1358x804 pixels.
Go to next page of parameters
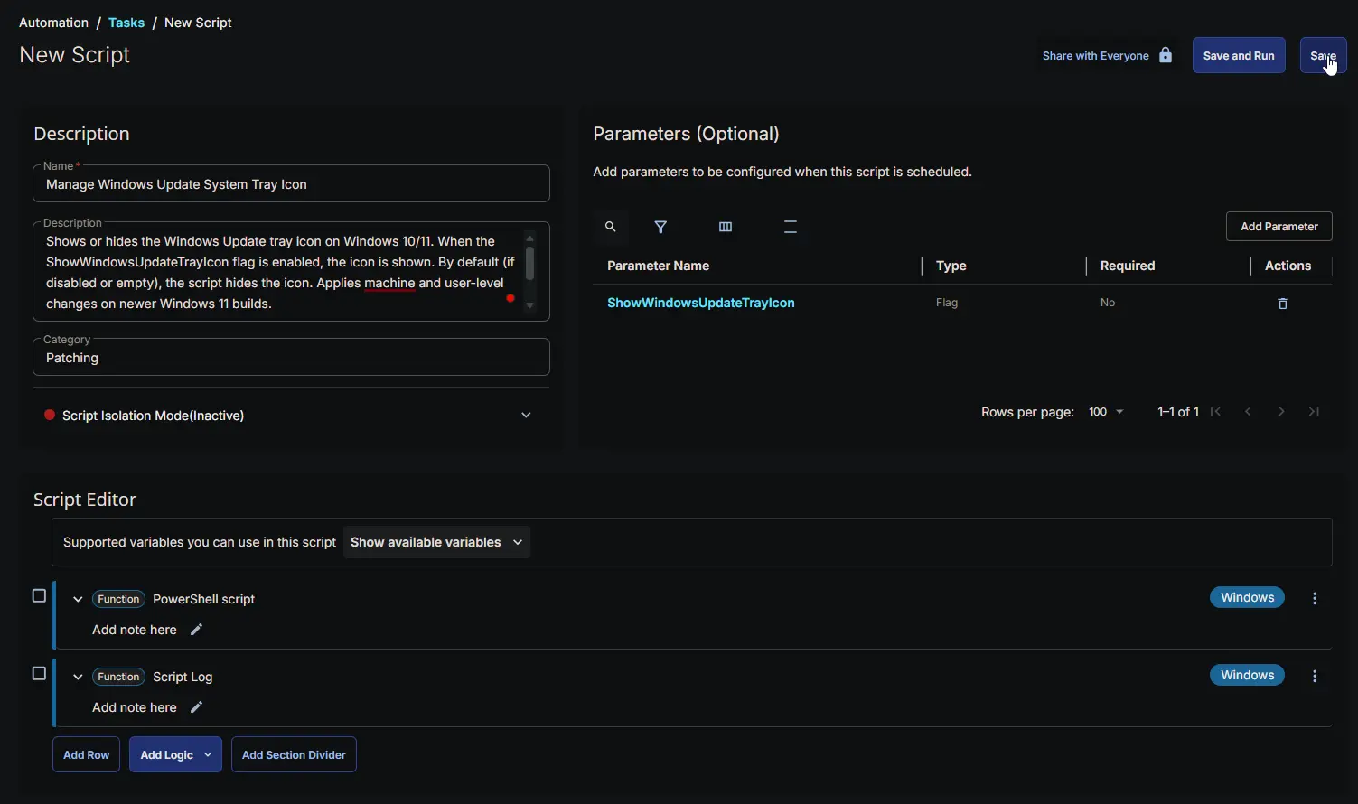click(1281, 412)
